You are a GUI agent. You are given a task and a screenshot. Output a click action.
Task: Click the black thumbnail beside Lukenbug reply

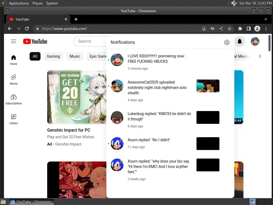208,117
